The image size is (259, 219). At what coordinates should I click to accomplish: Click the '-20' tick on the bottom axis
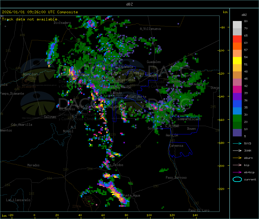(x=11, y=215)
